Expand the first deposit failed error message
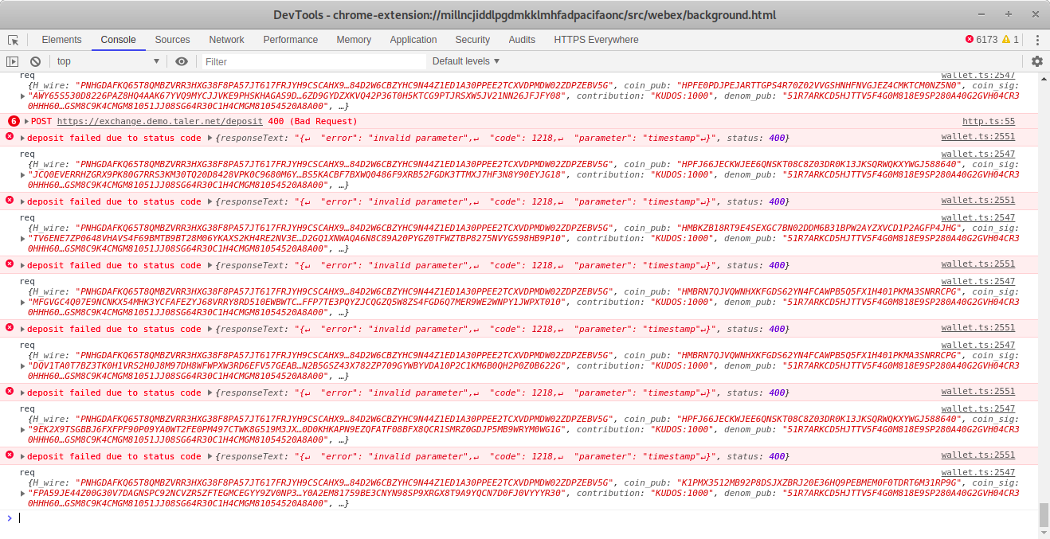This screenshot has width=1050, height=539. (x=23, y=138)
